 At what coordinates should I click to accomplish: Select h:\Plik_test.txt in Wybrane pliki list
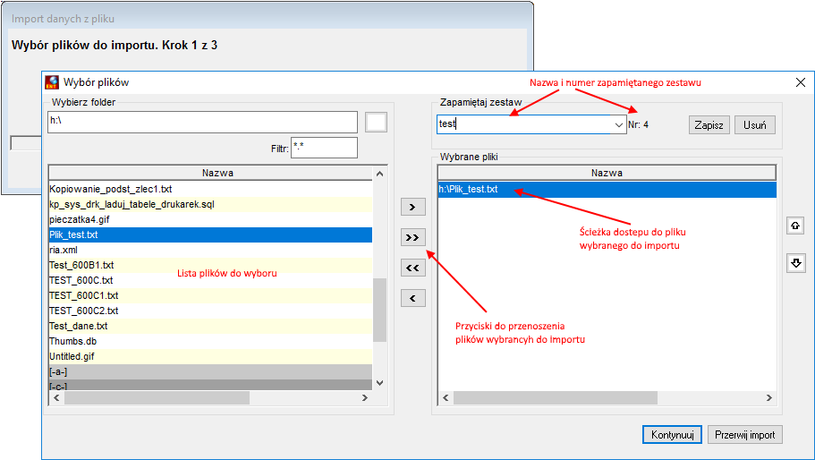607,189
